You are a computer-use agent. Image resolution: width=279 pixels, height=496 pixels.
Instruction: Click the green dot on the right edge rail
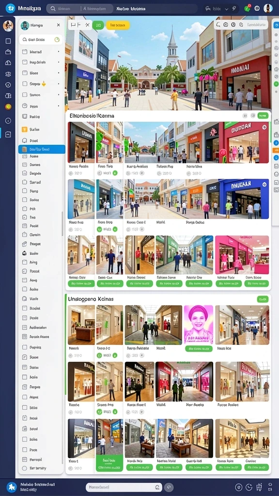tap(276, 84)
